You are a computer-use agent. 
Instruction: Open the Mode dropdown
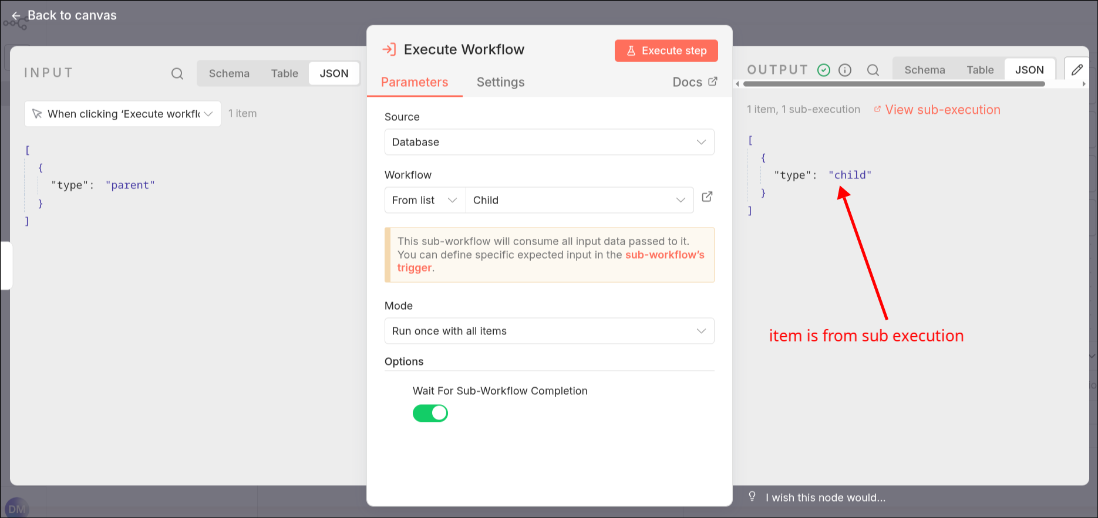549,331
